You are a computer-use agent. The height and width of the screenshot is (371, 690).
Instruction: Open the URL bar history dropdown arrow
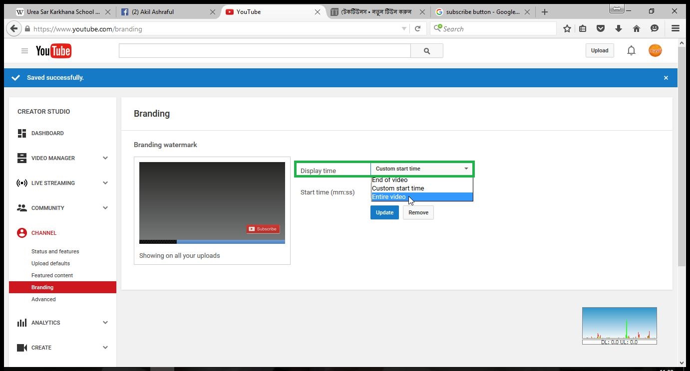(x=404, y=29)
